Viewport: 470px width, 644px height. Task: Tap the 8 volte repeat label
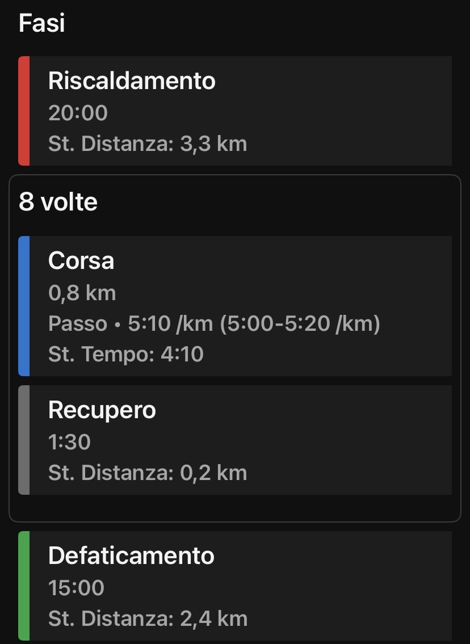click(x=58, y=202)
